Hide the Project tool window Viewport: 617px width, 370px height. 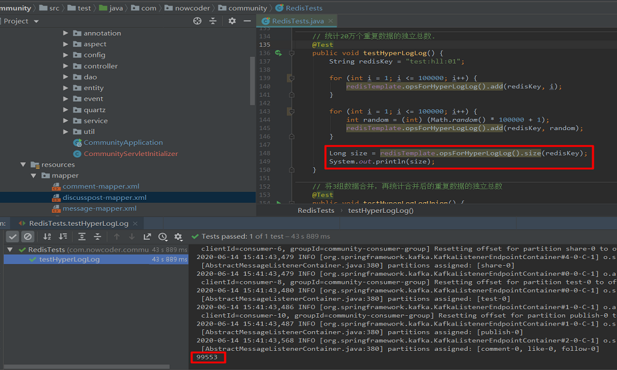coord(247,21)
